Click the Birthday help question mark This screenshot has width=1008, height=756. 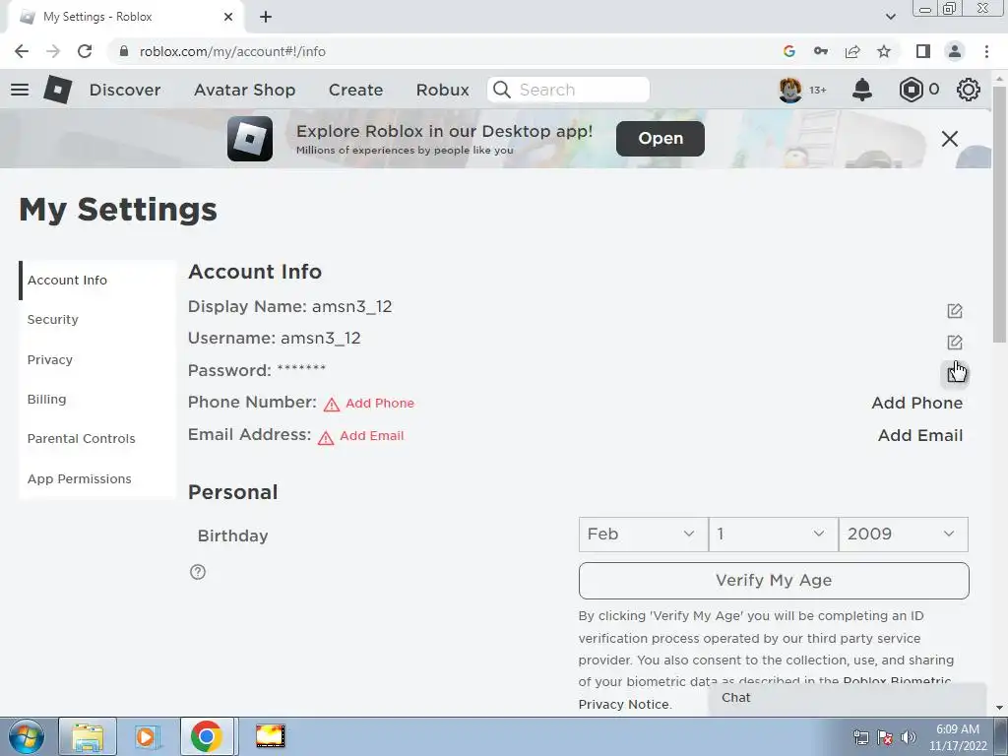[x=198, y=572]
